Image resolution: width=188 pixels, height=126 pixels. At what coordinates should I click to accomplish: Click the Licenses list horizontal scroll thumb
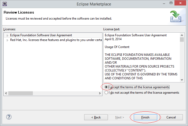(21, 93)
